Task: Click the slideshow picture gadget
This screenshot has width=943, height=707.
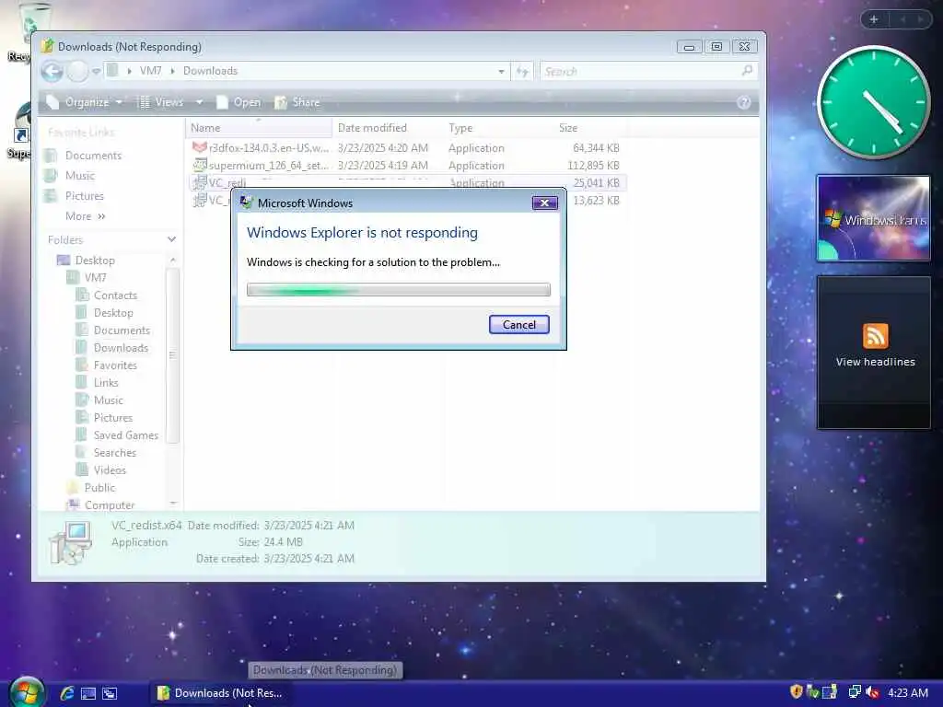Action: pos(873,218)
